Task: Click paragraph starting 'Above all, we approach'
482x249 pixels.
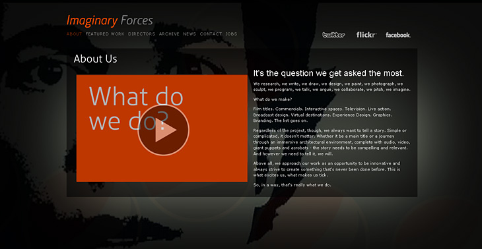Action: coord(327,169)
